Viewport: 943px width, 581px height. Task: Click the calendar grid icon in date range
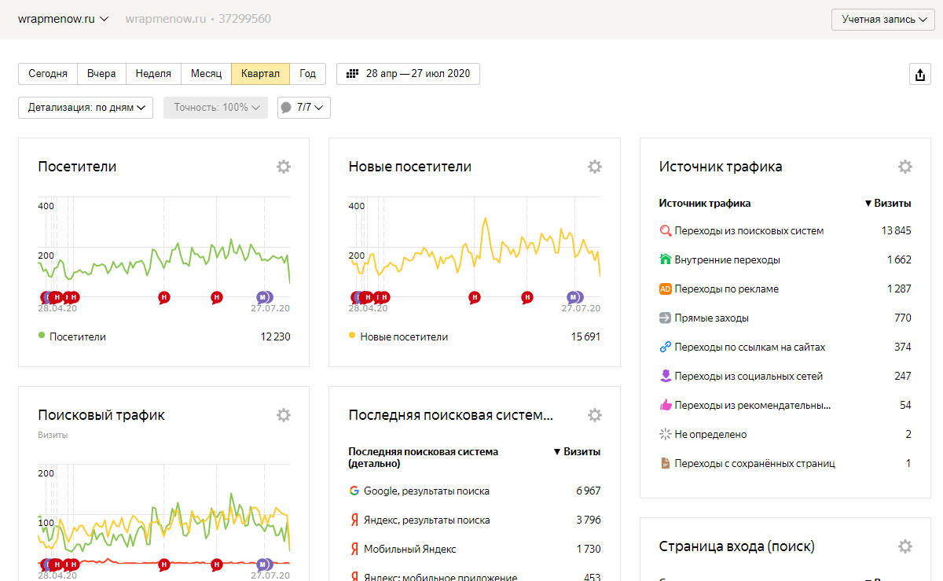(x=353, y=74)
